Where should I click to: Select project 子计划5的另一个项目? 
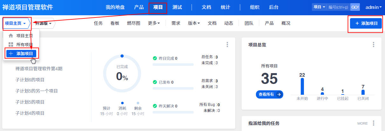[37, 91]
